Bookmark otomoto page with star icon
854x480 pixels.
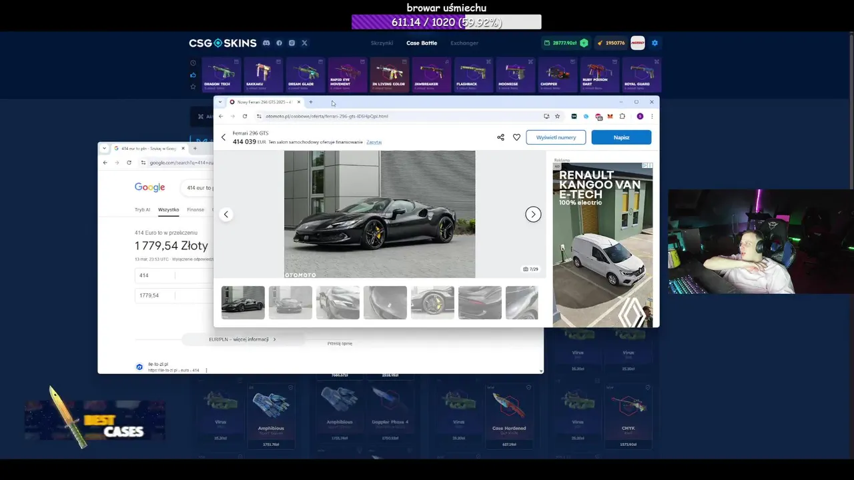click(557, 116)
